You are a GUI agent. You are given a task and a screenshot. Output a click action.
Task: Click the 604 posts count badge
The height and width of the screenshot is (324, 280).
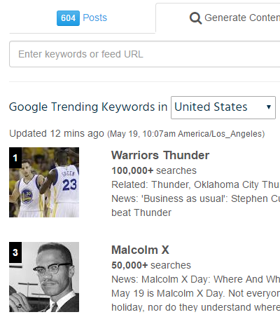point(68,18)
